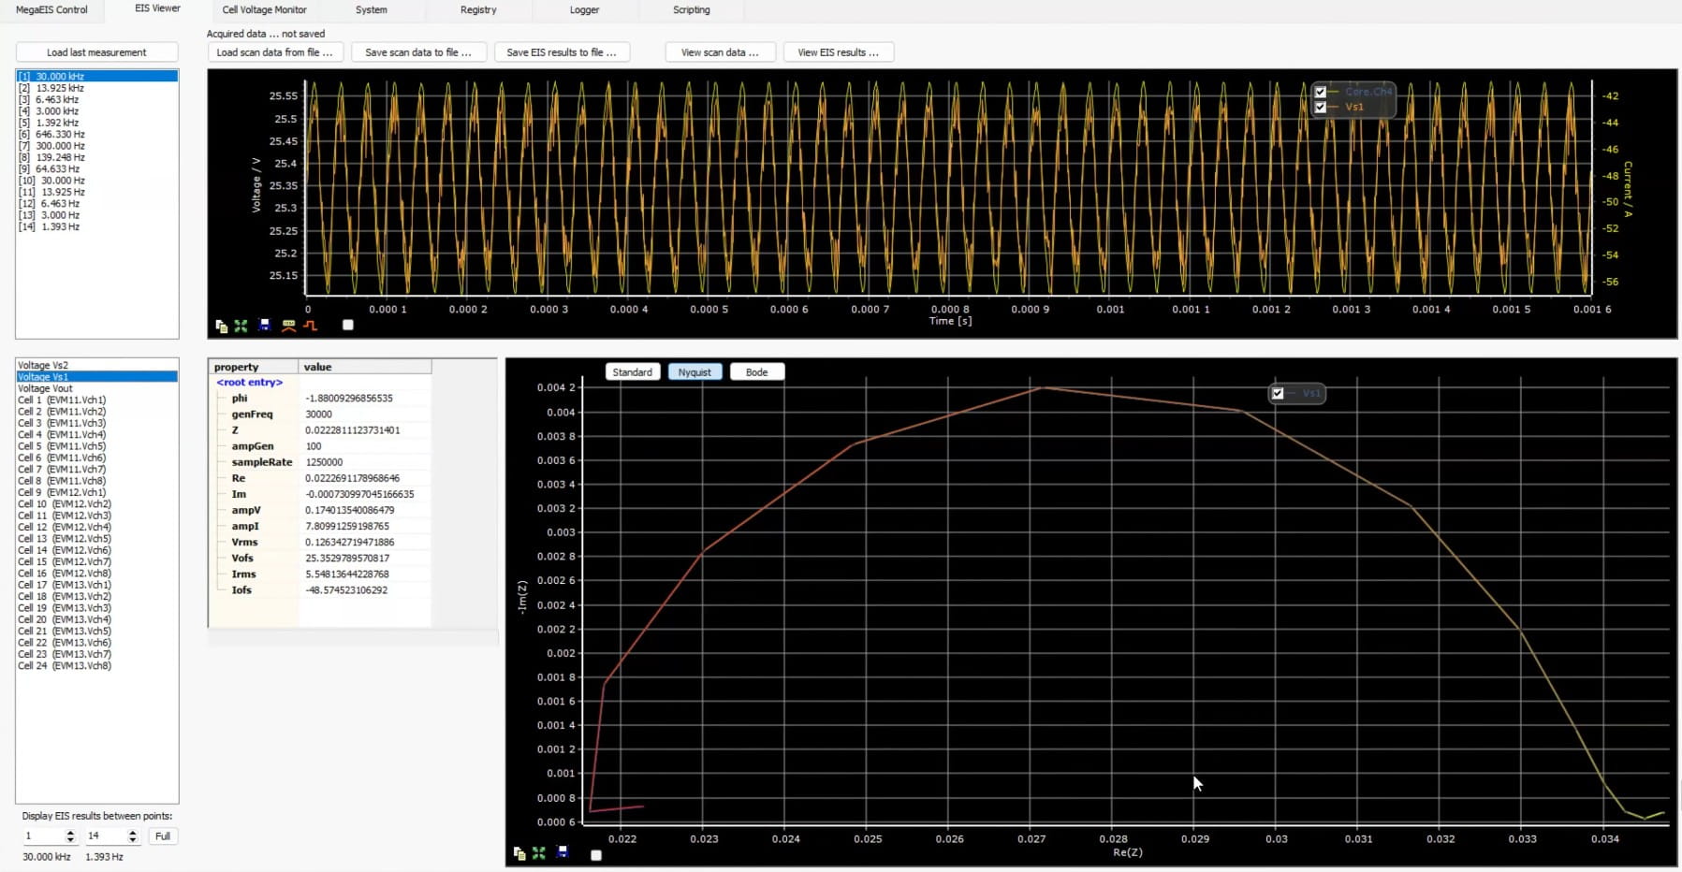Open the Cell Voltage Monitor tab
1682x872 pixels.
pyautogui.click(x=265, y=9)
